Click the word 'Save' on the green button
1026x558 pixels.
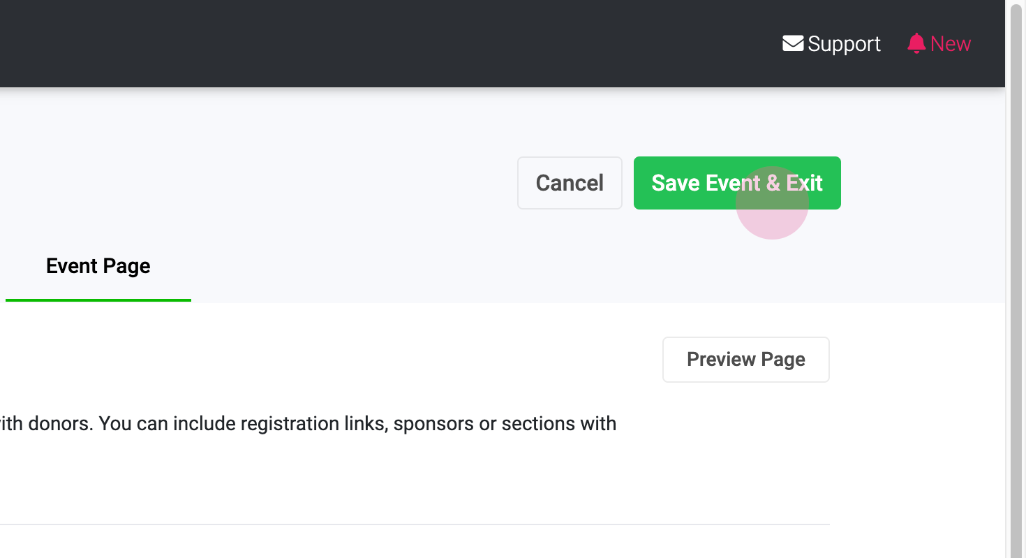point(676,183)
